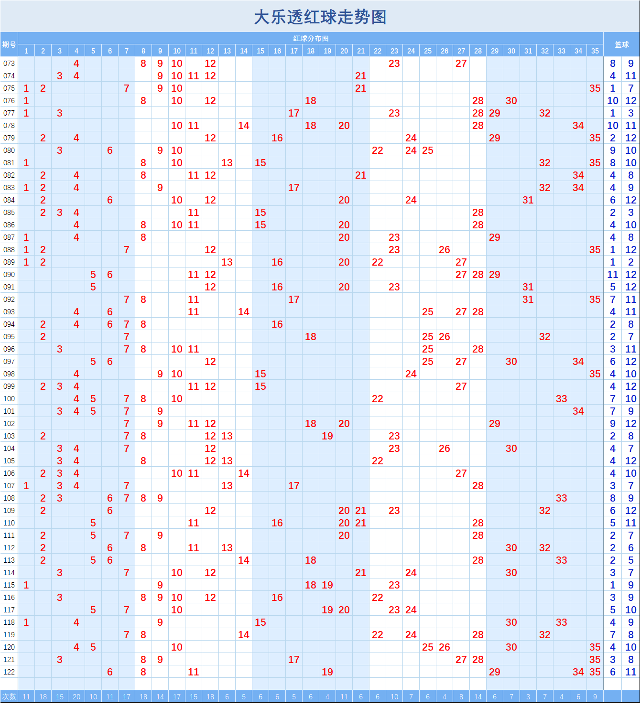Screen dimensions: 640x717
Task: Click red number 21 in row 109
Action: click(x=361, y=511)
